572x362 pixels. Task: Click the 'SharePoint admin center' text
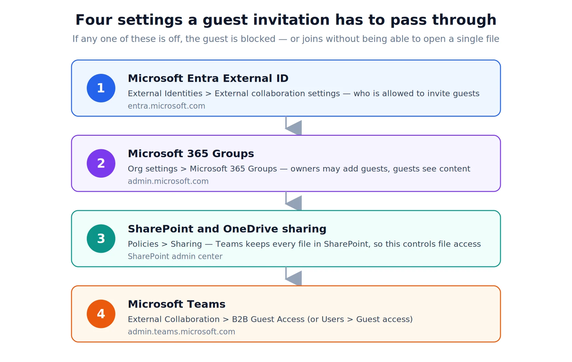pos(175,256)
